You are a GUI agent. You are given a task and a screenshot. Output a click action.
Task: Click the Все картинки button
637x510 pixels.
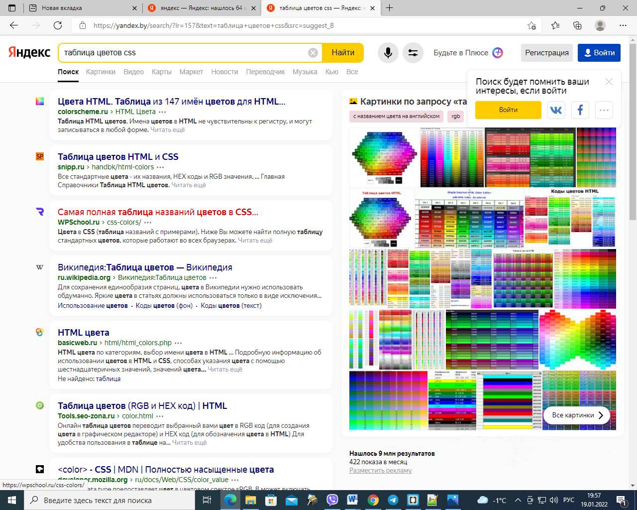point(577,415)
